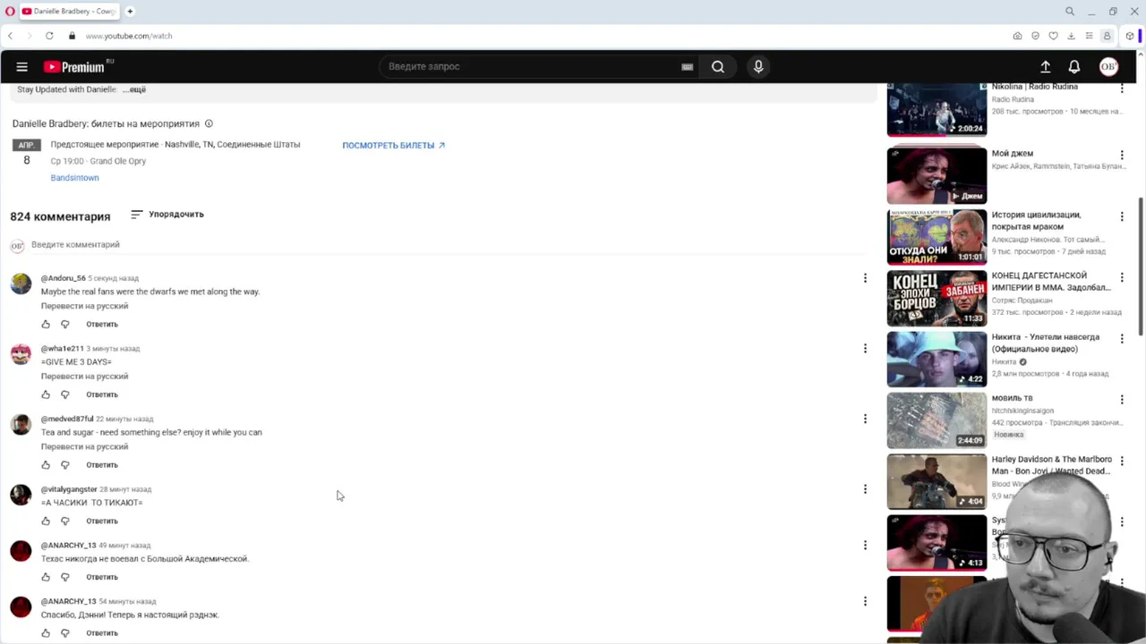Dislike the @Andoru_56 comment
1146x644 pixels.
[64, 324]
